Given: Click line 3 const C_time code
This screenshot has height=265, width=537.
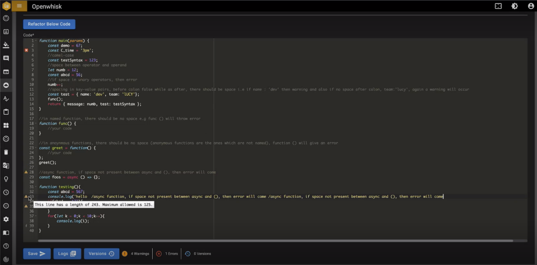Looking at the screenshot, I should point(70,50).
